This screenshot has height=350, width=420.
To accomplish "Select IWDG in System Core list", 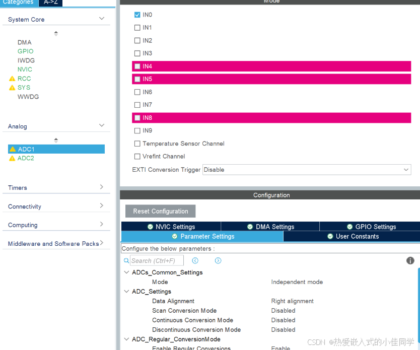I will point(26,60).
